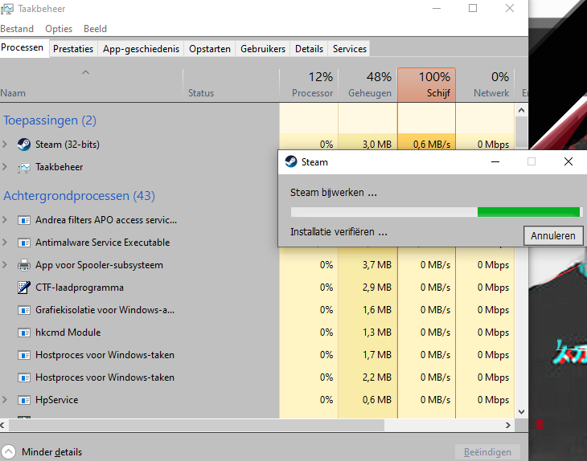Switch to the Gebruikers tab
Image resolution: width=587 pixels, height=461 pixels.
(x=263, y=49)
